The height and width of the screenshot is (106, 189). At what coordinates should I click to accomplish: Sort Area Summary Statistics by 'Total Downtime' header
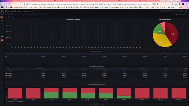[143, 54]
